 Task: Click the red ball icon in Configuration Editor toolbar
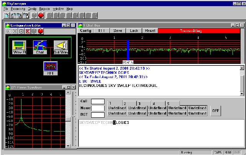pyautogui.click(x=40, y=32)
